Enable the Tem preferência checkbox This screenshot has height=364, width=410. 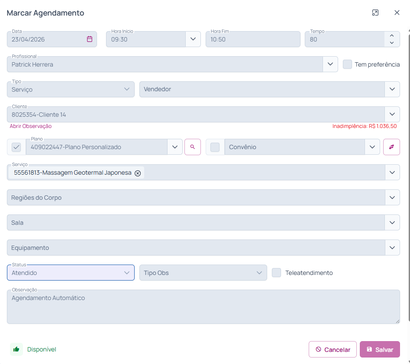click(347, 64)
